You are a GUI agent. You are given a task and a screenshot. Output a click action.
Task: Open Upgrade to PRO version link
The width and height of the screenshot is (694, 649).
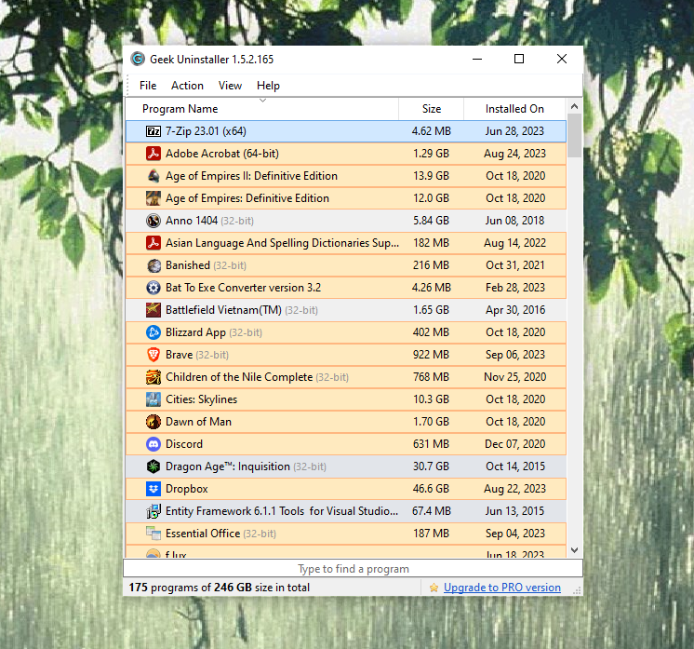point(502,588)
